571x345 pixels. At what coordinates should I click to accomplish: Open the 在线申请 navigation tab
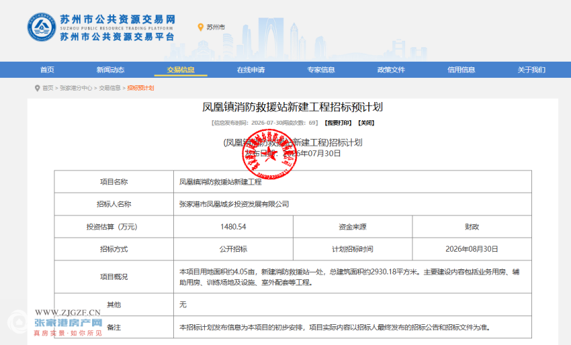tap(251, 70)
